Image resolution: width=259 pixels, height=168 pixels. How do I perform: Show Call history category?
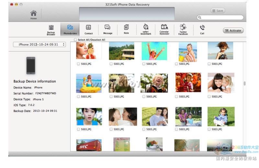[202, 30]
